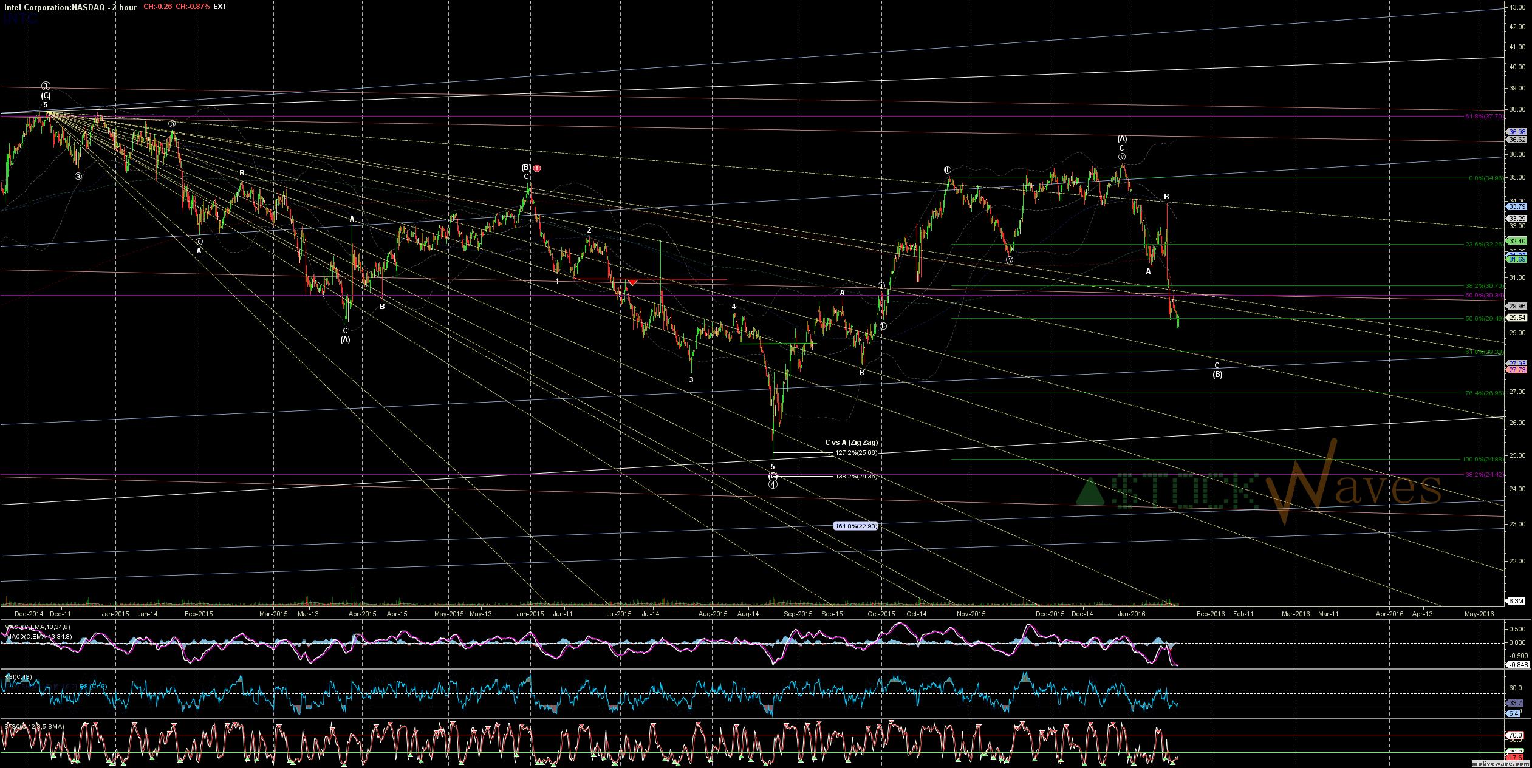Click the CH:-0.26 change value
1532x768 pixels.
pyautogui.click(x=158, y=7)
